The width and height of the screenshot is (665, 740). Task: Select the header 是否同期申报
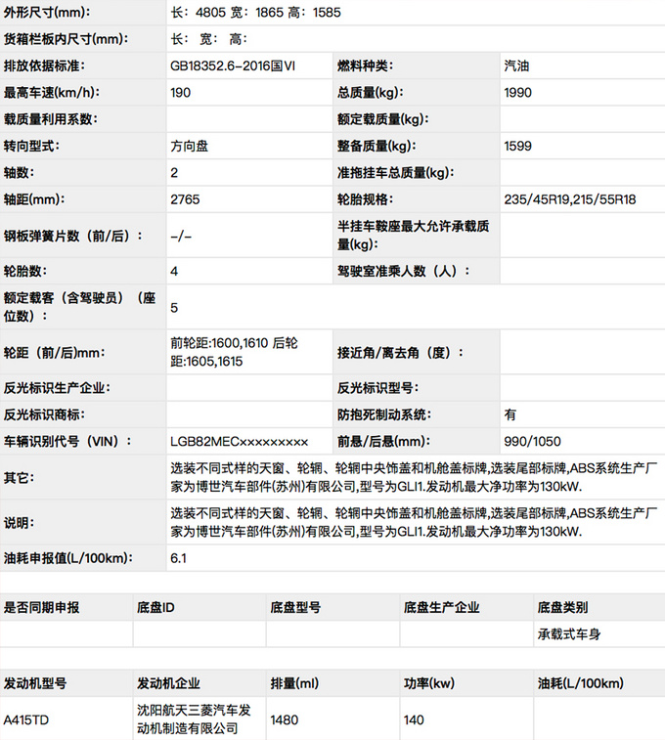(x=41, y=607)
